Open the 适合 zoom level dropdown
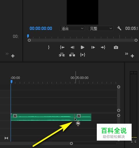The width and height of the screenshot is (139, 148). pyautogui.click(x=72, y=28)
